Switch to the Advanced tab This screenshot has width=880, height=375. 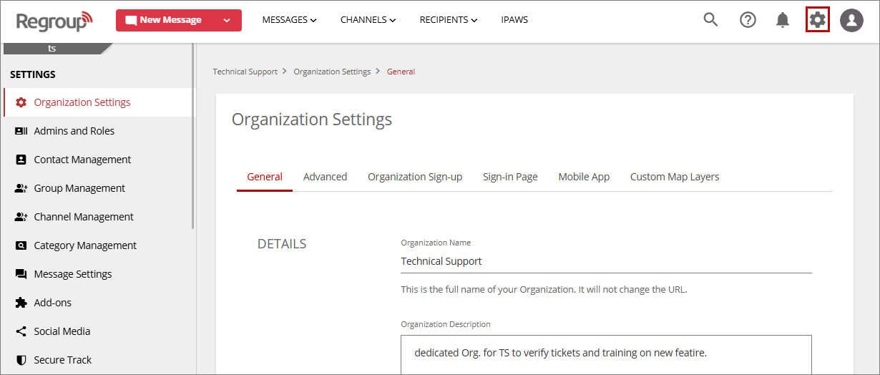click(325, 177)
